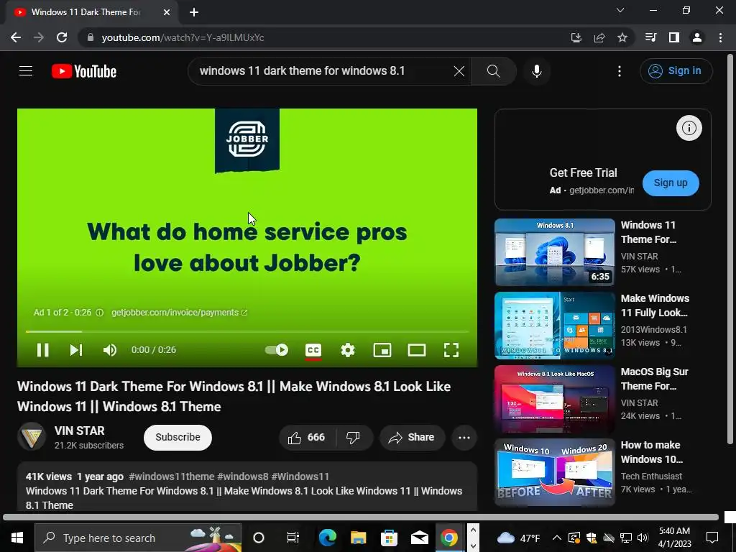This screenshot has height=552, width=736.
Task: Open player settings gear
Action: pos(348,350)
